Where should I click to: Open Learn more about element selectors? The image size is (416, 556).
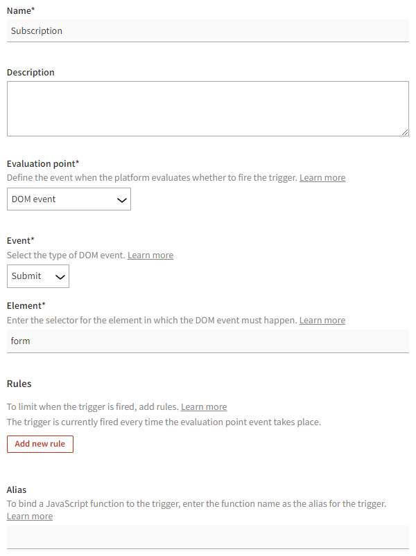pos(322,320)
